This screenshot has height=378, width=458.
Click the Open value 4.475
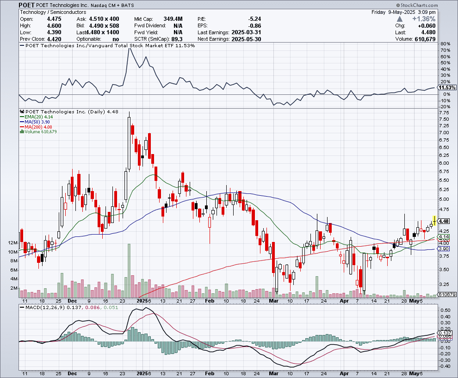click(54, 19)
